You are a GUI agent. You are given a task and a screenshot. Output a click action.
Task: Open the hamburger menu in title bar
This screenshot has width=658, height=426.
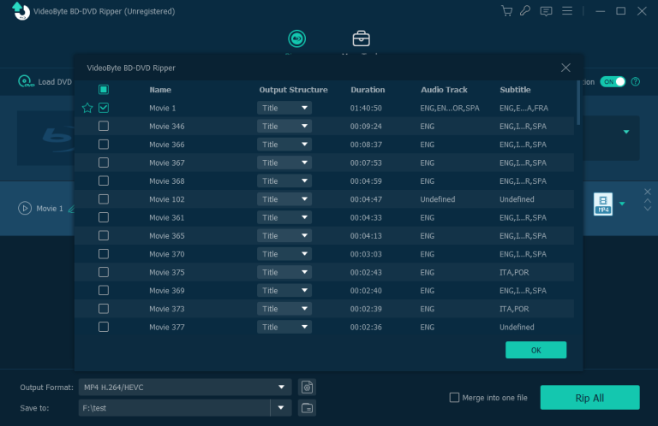coord(567,11)
